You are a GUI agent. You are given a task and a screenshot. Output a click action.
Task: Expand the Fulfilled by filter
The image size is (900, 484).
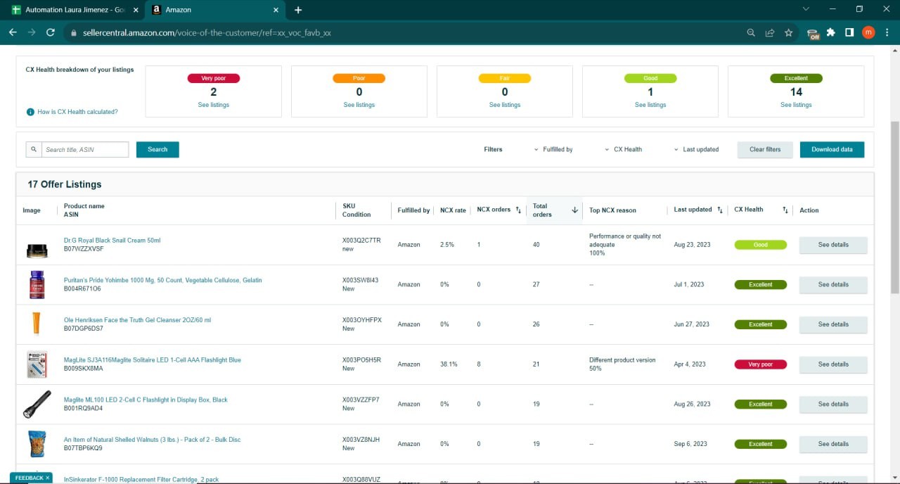[x=553, y=149]
